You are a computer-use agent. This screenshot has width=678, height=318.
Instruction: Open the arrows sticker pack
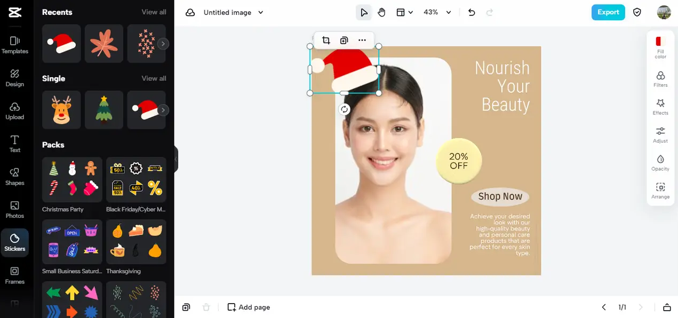click(72, 300)
